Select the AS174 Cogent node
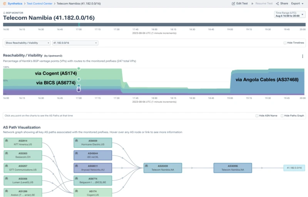This screenshot has height=197, width=308. point(93,193)
